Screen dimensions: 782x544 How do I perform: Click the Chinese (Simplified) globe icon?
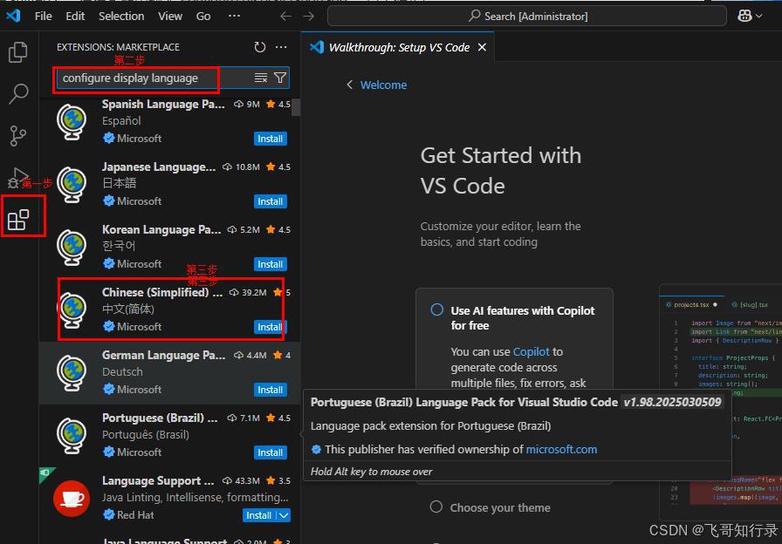pyautogui.click(x=72, y=310)
